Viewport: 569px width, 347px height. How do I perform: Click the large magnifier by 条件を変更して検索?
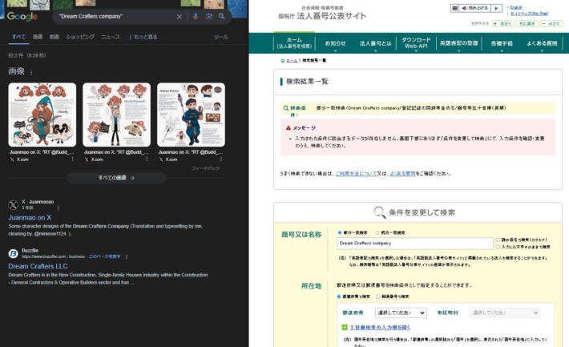pyautogui.click(x=379, y=212)
